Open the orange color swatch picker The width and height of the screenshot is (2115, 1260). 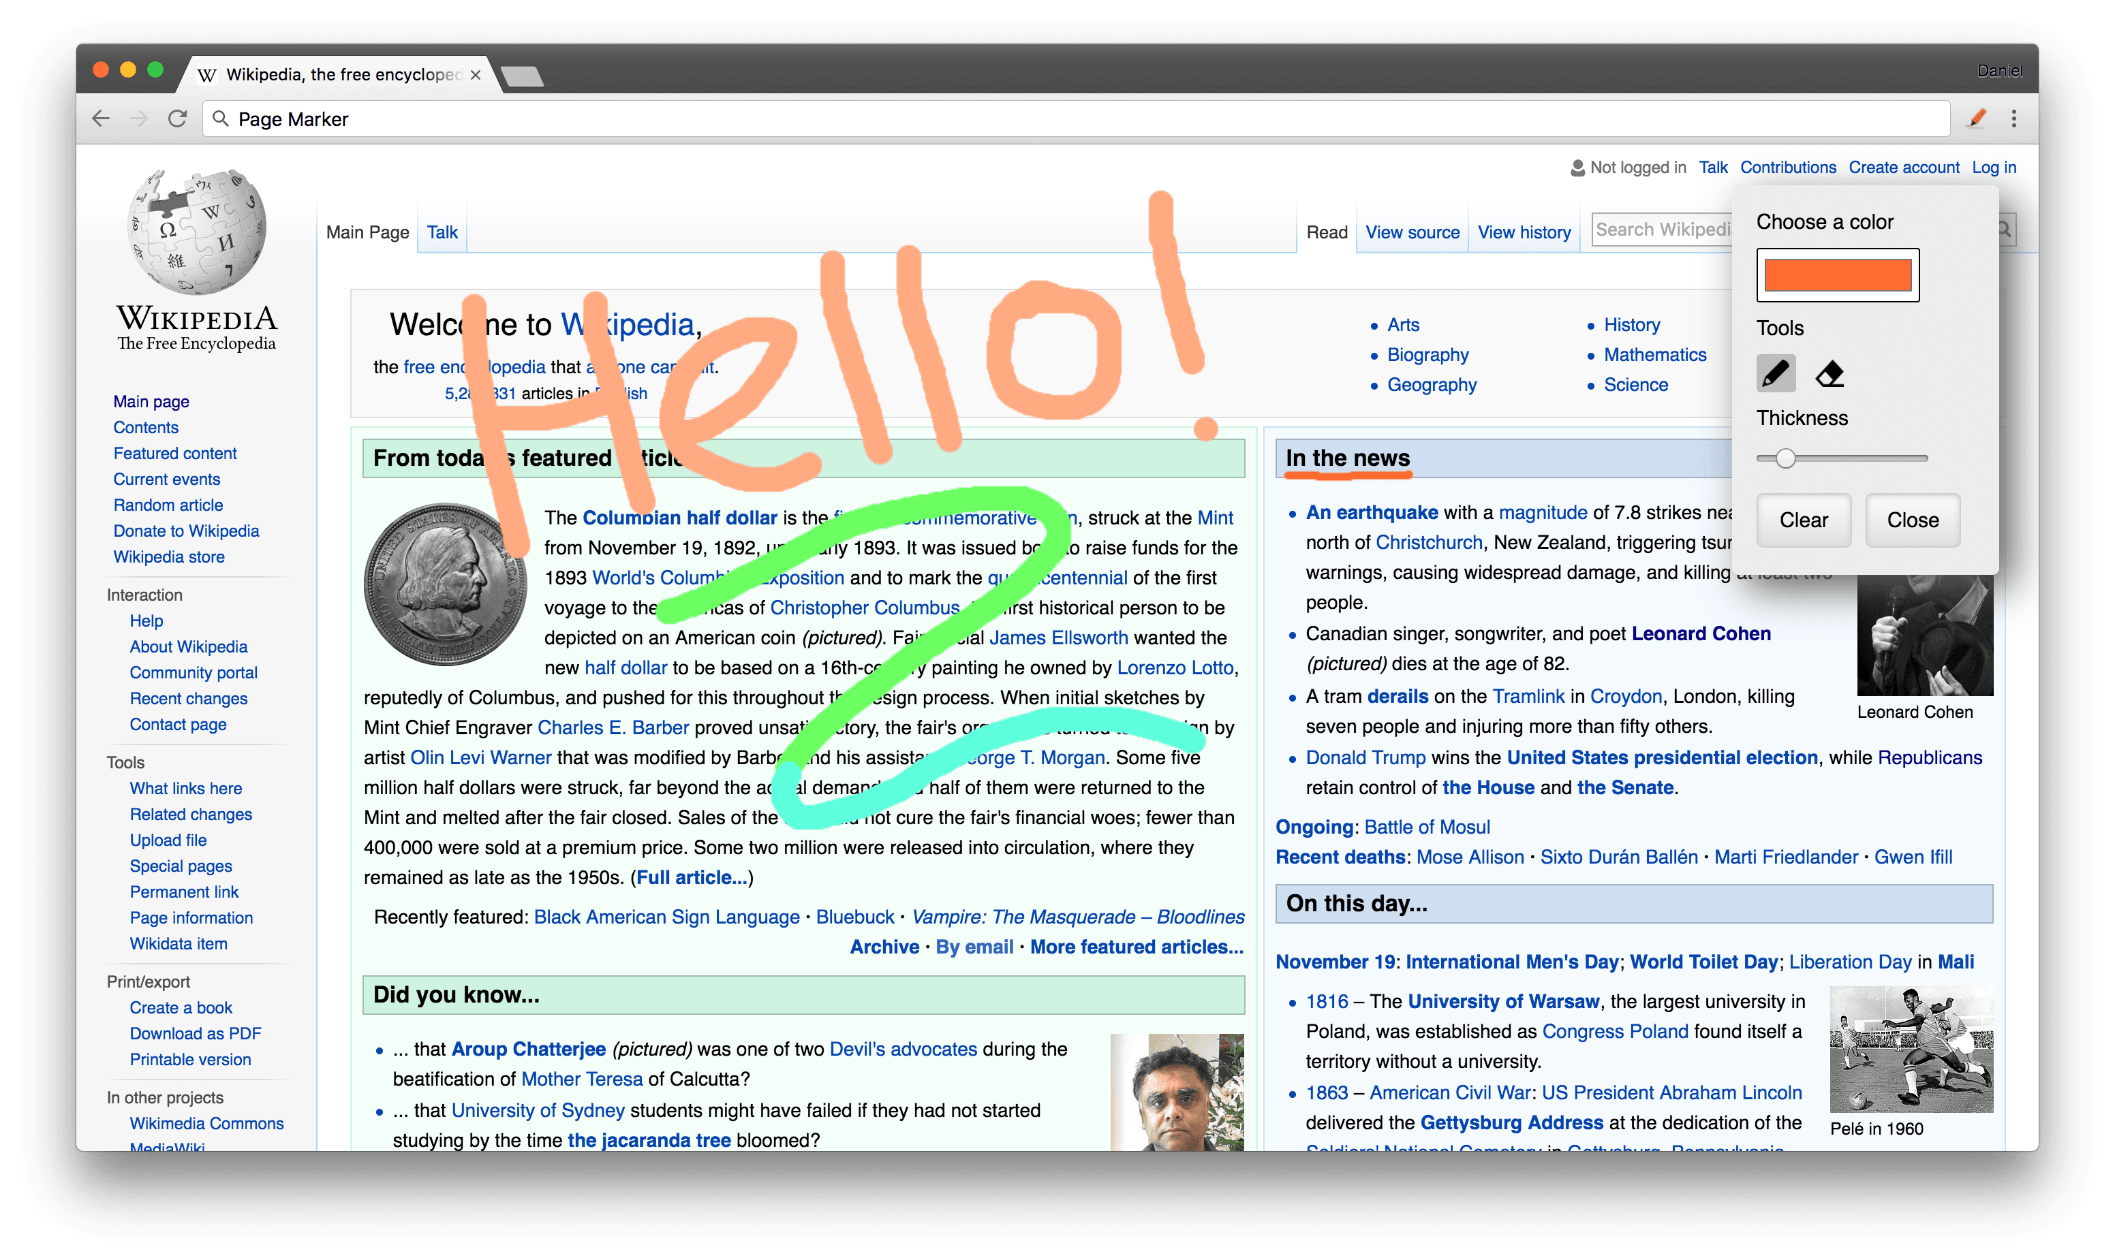1837,275
